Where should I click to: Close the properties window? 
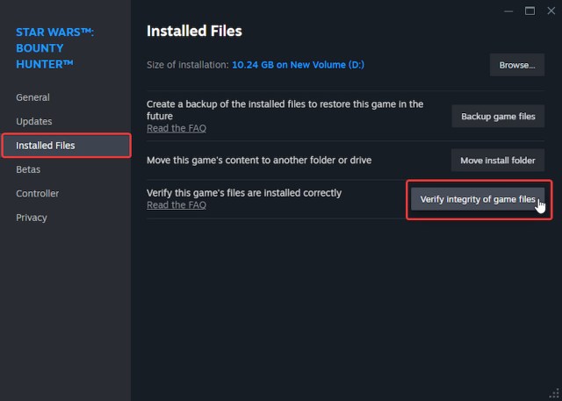tap(550, 11)
